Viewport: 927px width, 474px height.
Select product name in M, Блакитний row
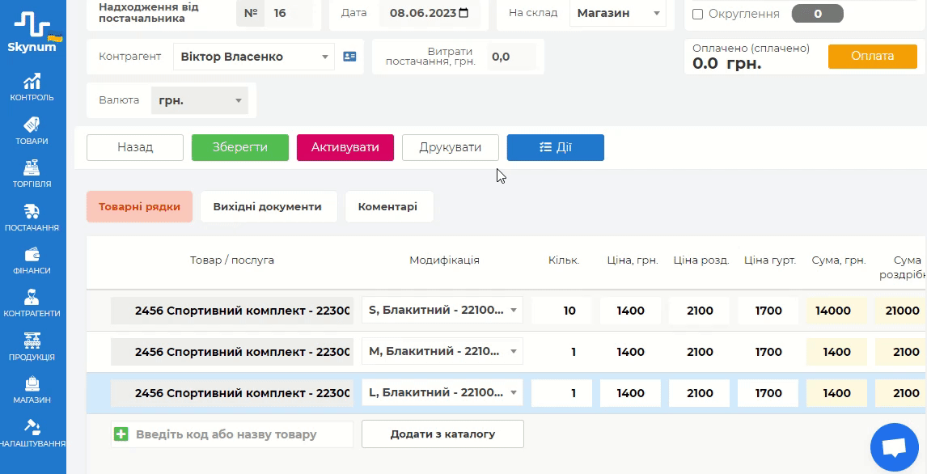click(x=231, y=352)
